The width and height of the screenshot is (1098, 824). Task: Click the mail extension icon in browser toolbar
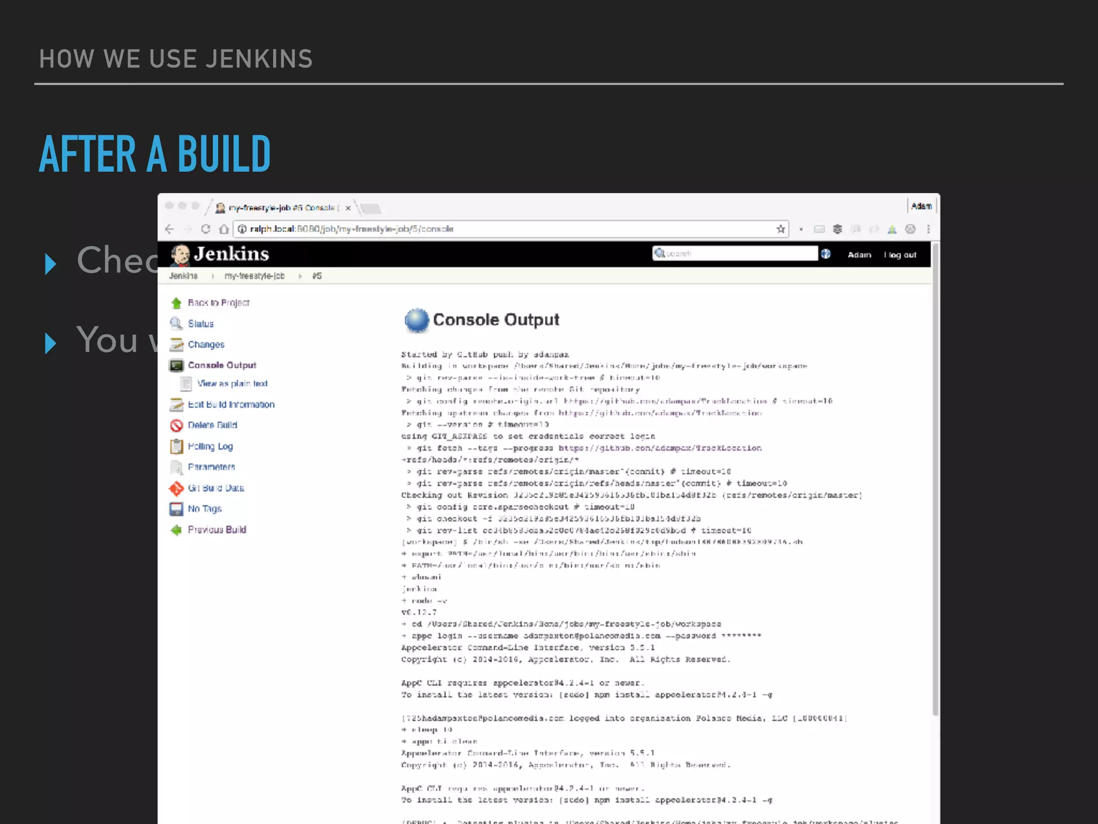819,229
